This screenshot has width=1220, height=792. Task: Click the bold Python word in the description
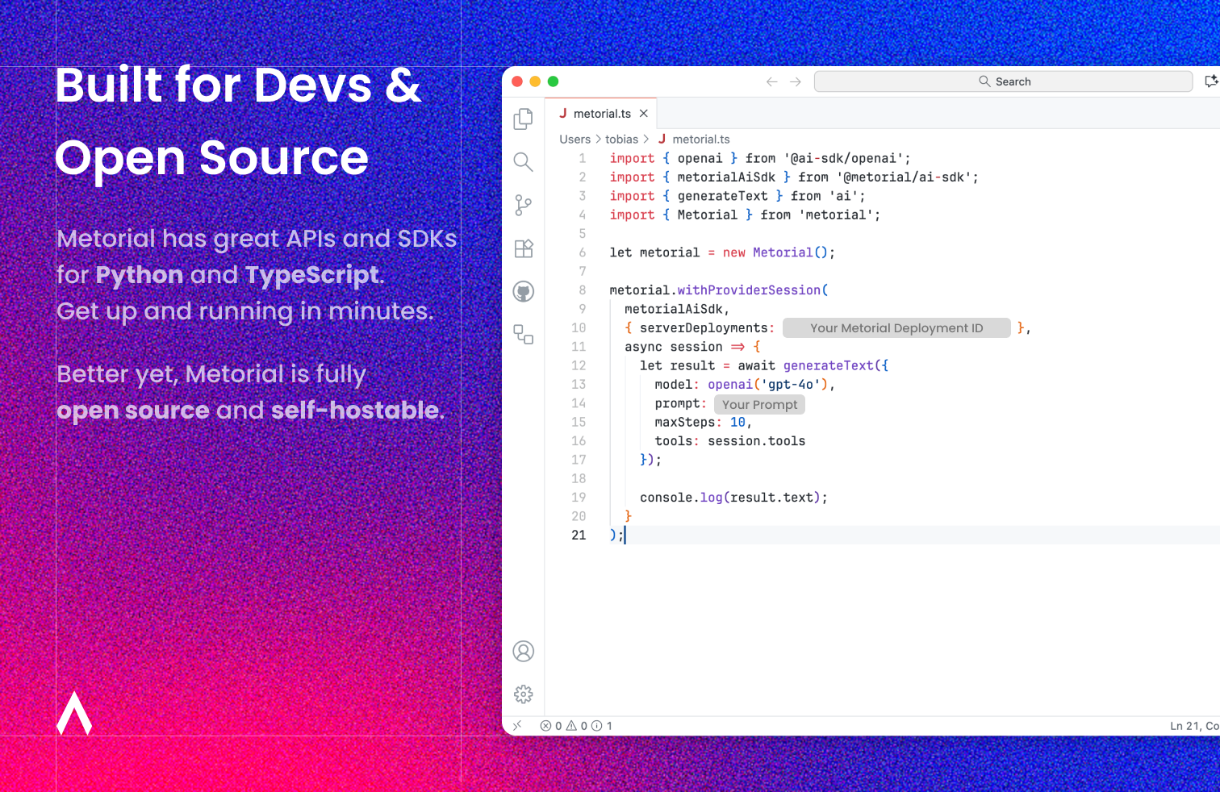(x=139, y=275)
